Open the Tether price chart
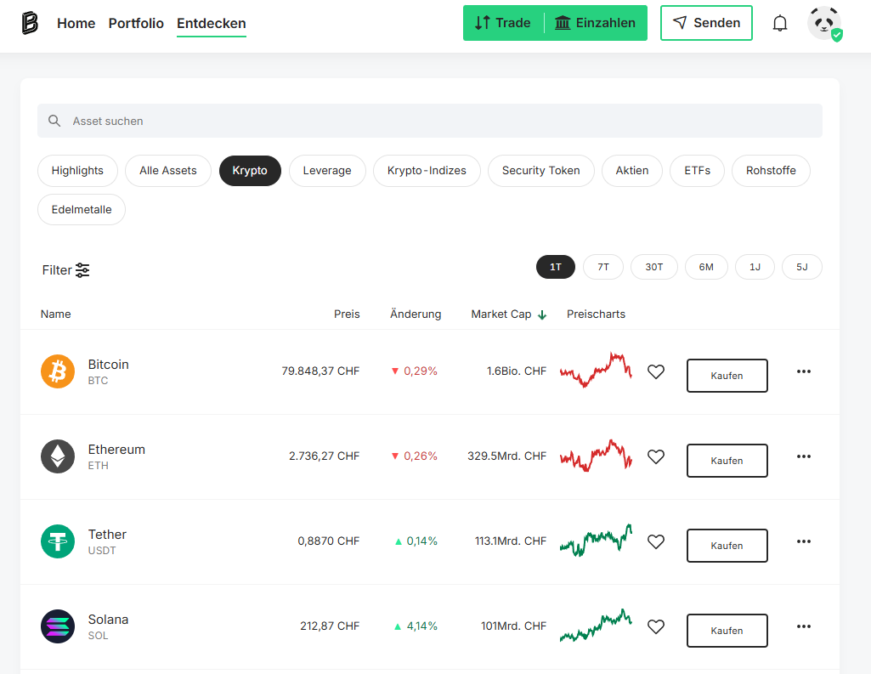The width and height of the screenshot is (871, 674). coord(596,540)
